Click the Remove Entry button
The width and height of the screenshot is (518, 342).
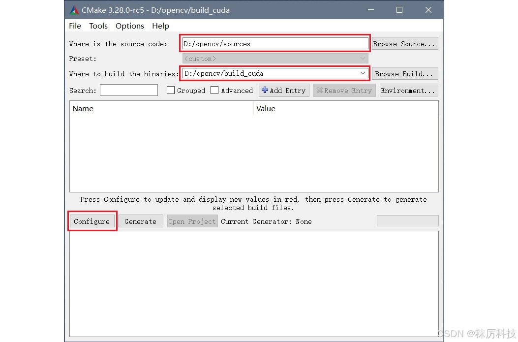[344, 91]
